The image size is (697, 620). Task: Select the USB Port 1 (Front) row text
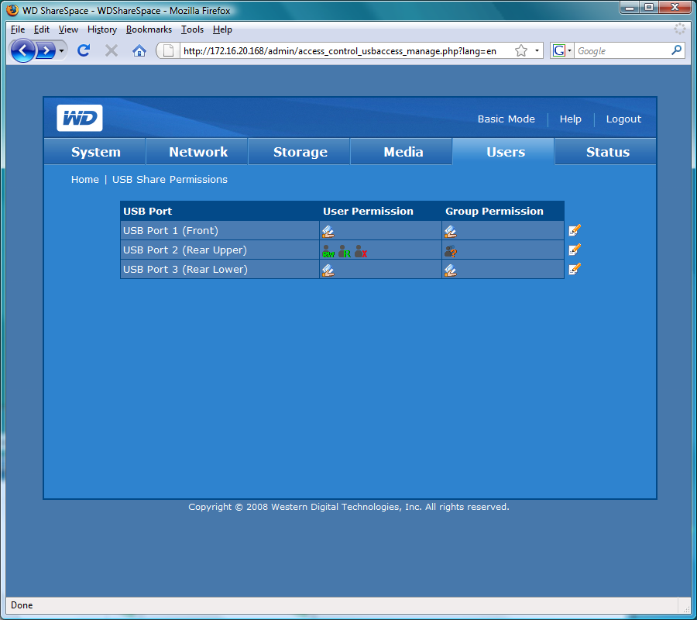click(170, 230)
